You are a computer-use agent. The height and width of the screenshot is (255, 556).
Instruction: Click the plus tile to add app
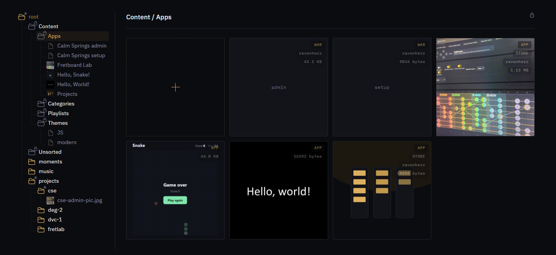coord(175,87)
